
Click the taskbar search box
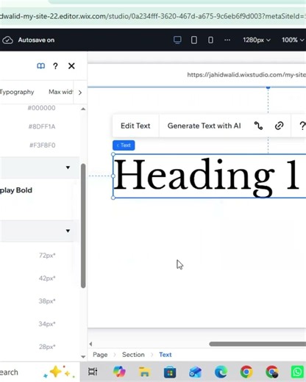pos(39,372)
